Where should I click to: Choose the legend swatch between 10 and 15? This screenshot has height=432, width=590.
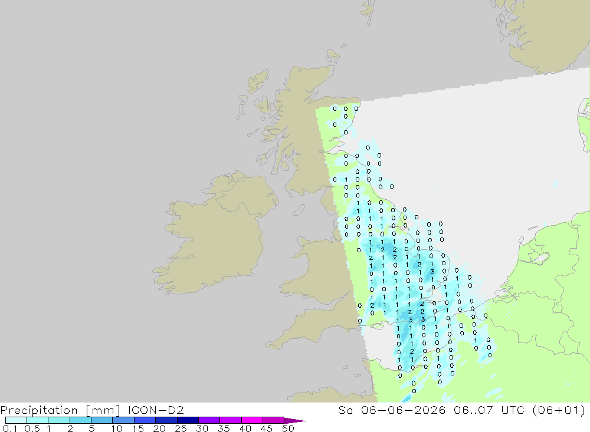(123, 420)
